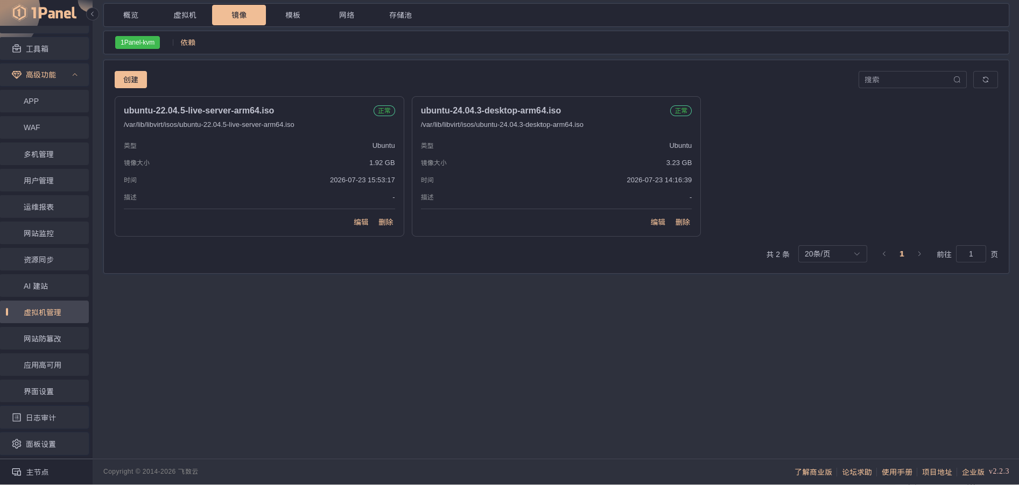
Task: Click title ubuntu-22.04.5-live-server-arm64.iso
Action: coord(199,110)
